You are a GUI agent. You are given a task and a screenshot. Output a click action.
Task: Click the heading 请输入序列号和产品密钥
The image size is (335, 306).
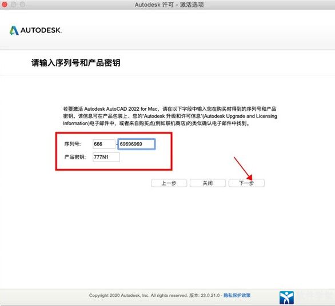76,63
